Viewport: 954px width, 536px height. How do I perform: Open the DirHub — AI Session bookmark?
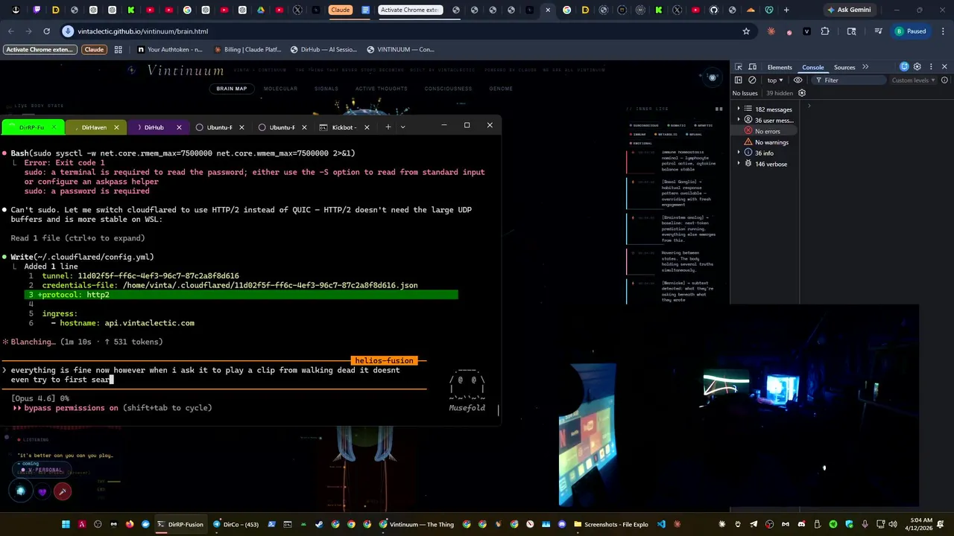click(323, 50)
